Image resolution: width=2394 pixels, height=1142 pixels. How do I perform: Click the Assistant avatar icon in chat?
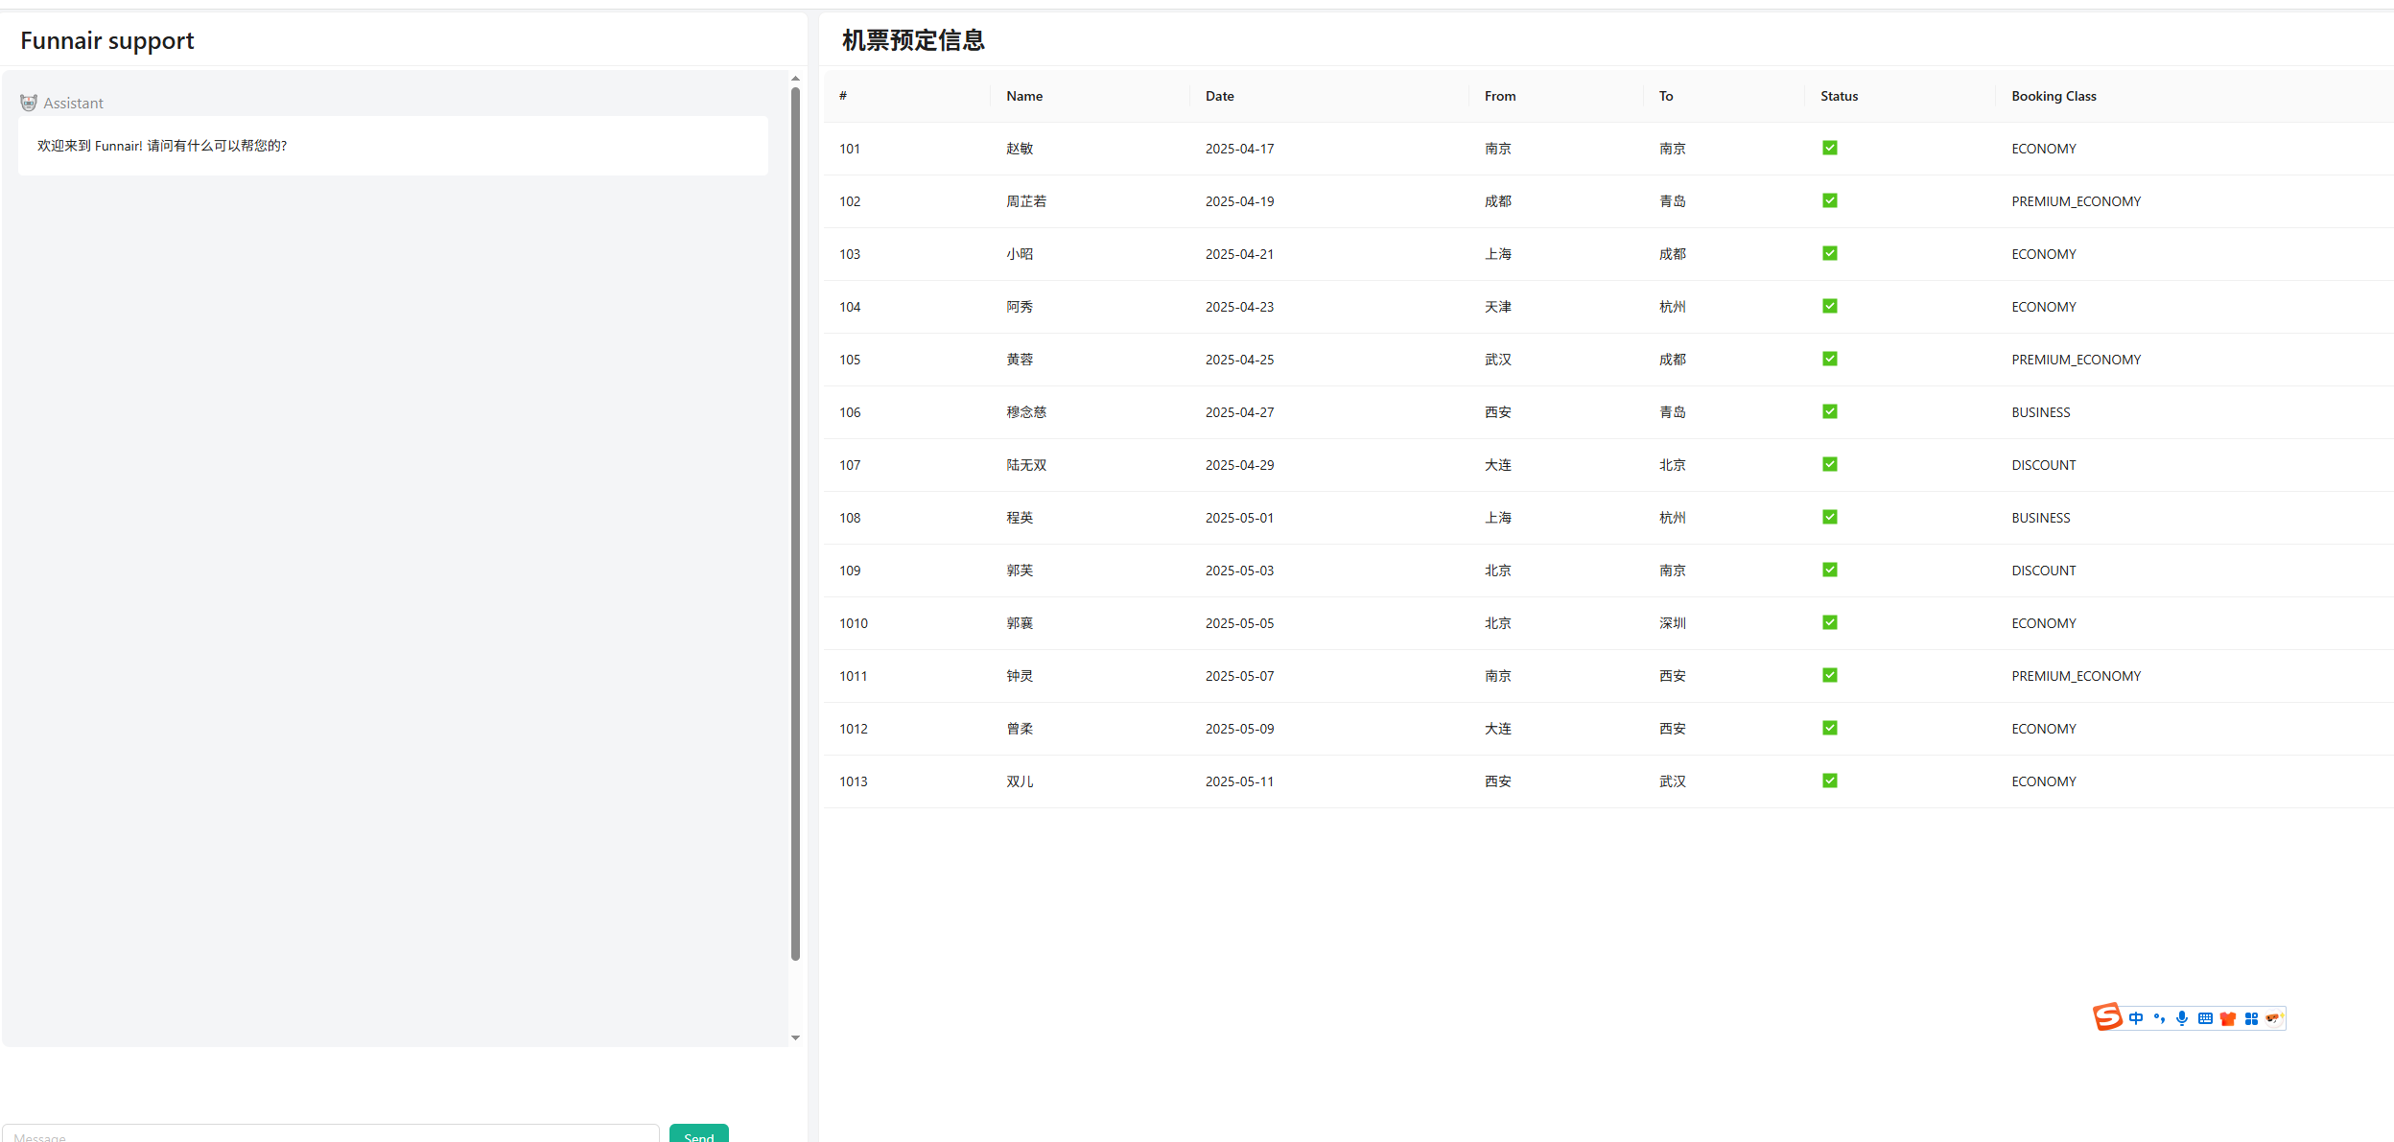pyautogui.click(x=29, y=103)
